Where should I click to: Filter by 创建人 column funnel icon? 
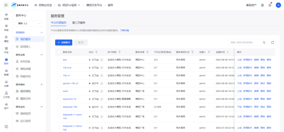(x=209, y=52)
